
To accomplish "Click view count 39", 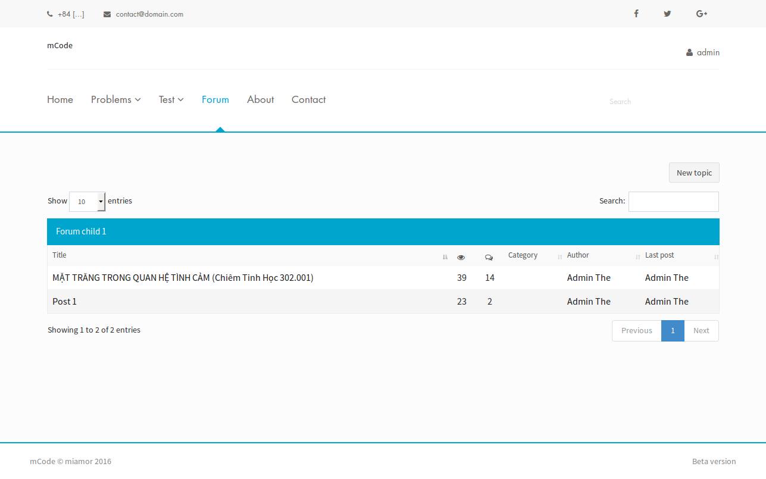I will coord(462,278).
